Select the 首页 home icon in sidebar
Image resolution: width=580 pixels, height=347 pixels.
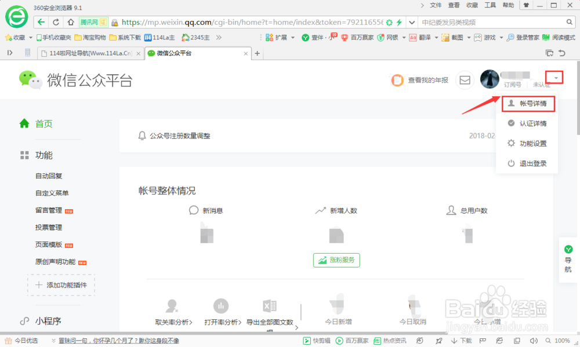[24, 123]
